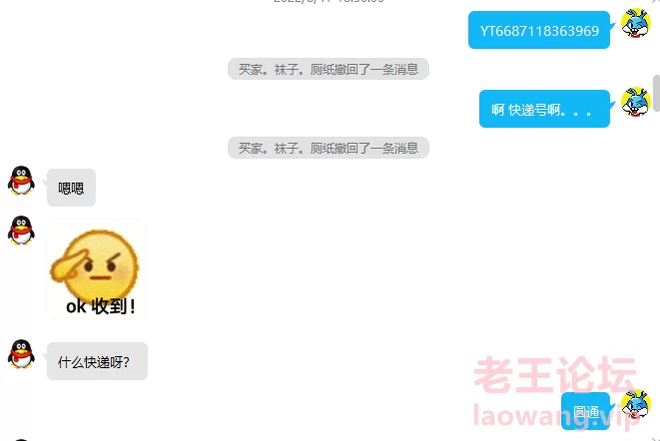The image size is (660, 441).
Task: Select the 嗯嗯 message bubble
Action: 71,188
